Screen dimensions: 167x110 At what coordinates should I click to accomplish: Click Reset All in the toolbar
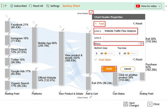coord(36,6)
